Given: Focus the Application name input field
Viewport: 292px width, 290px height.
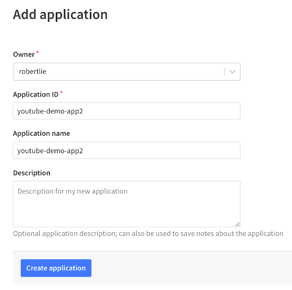Looking at the screenshot, I should 127,151.
